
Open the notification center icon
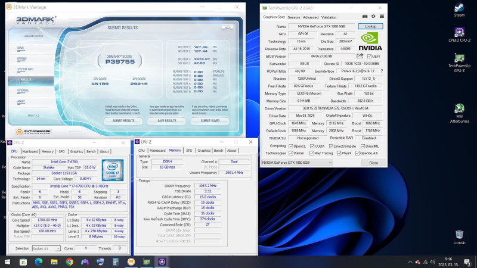coord(467,261)
